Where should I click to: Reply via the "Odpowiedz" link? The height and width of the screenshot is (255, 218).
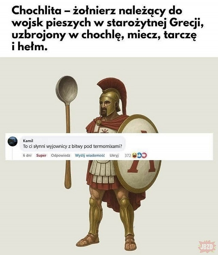(61, 156)
